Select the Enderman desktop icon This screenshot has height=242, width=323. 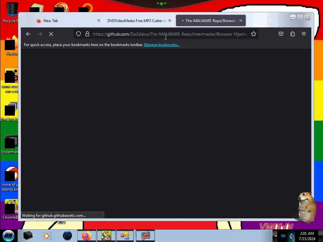(x=10, y=144)
